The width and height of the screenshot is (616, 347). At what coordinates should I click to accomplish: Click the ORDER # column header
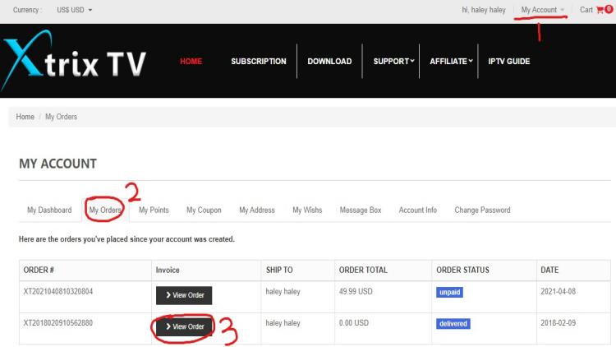(x=39, y=270)
